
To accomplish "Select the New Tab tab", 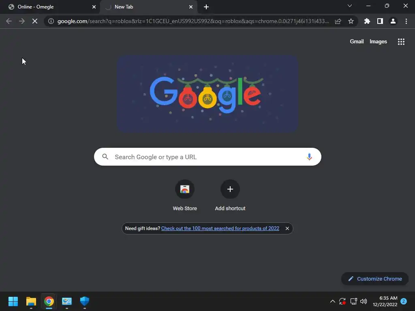I will [148, 7].
